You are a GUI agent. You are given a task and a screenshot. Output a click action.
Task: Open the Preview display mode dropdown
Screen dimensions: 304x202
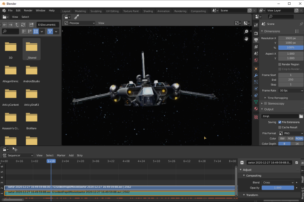pos(80,23)
